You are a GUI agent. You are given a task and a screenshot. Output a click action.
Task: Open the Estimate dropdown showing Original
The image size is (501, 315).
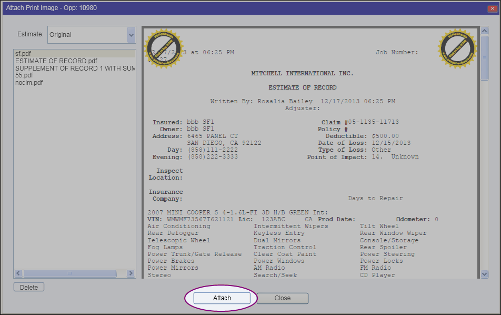[x=92, y=35]
